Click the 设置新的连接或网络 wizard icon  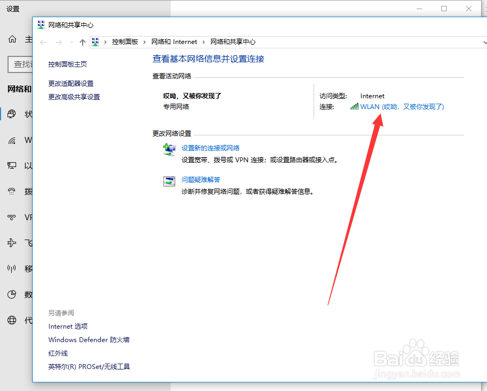click(x=169, y=150)
